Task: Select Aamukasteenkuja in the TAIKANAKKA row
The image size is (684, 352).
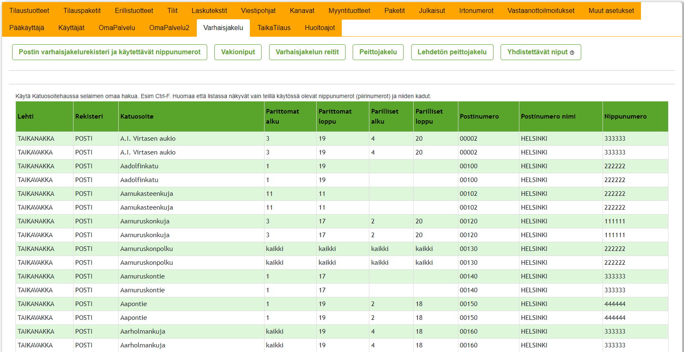Action: coord(147,194)
